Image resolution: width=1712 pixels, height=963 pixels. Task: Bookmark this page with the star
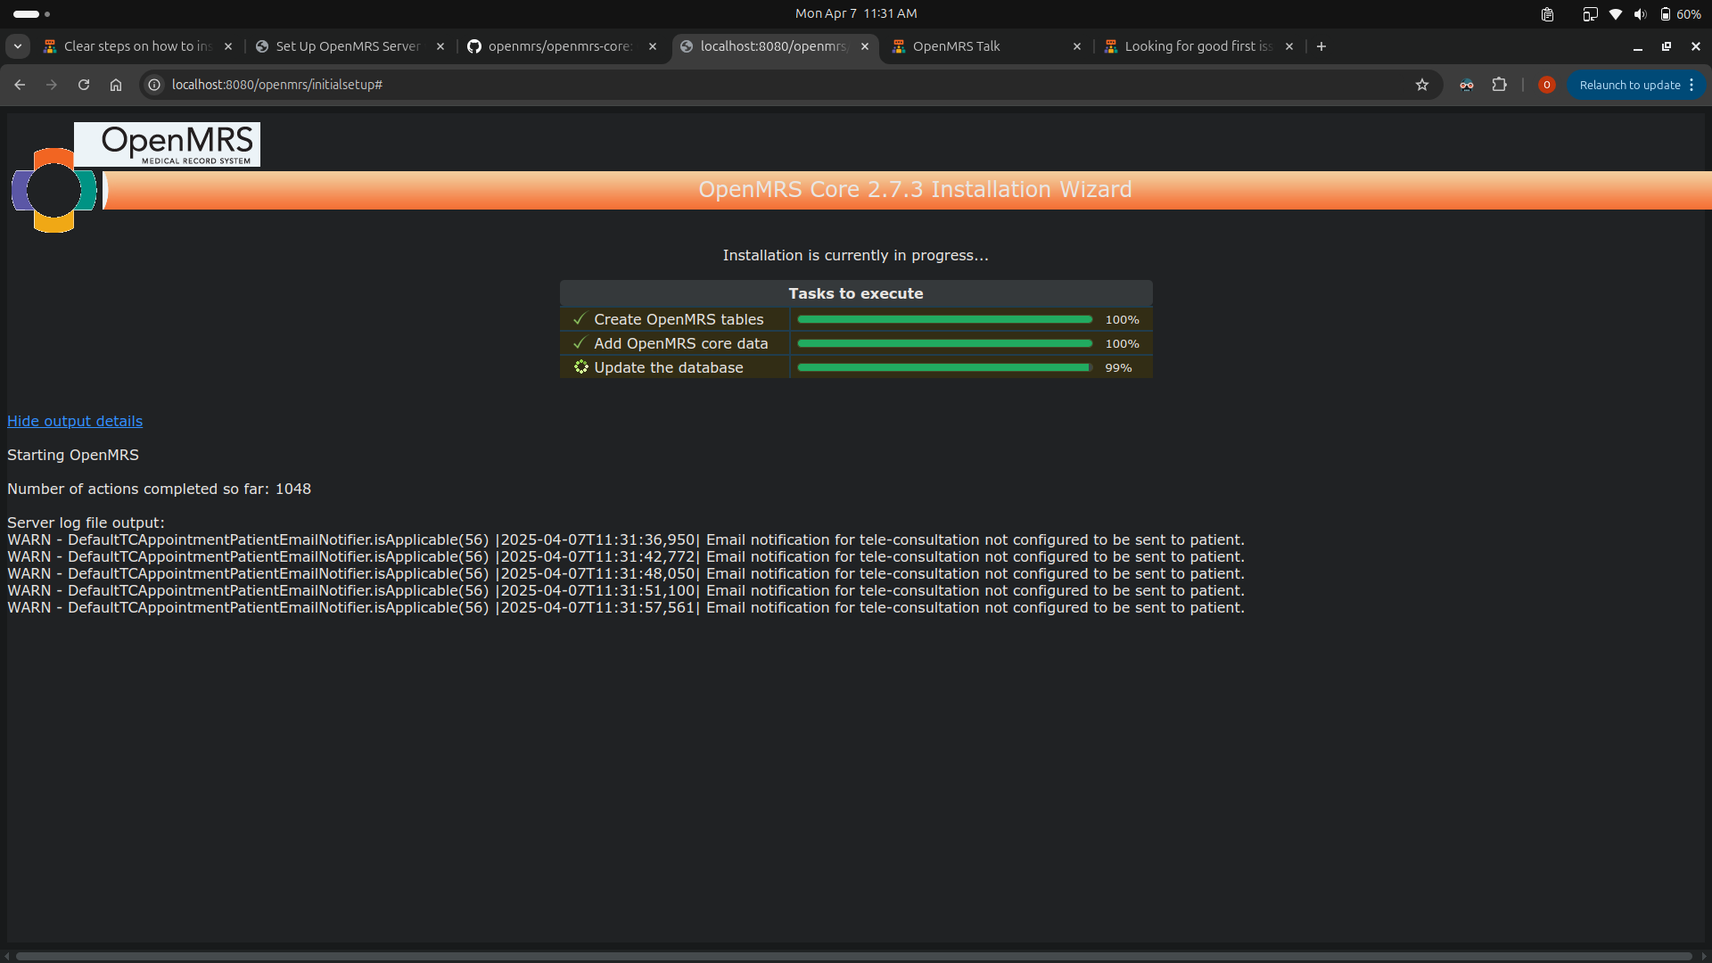click(1422, 85)
